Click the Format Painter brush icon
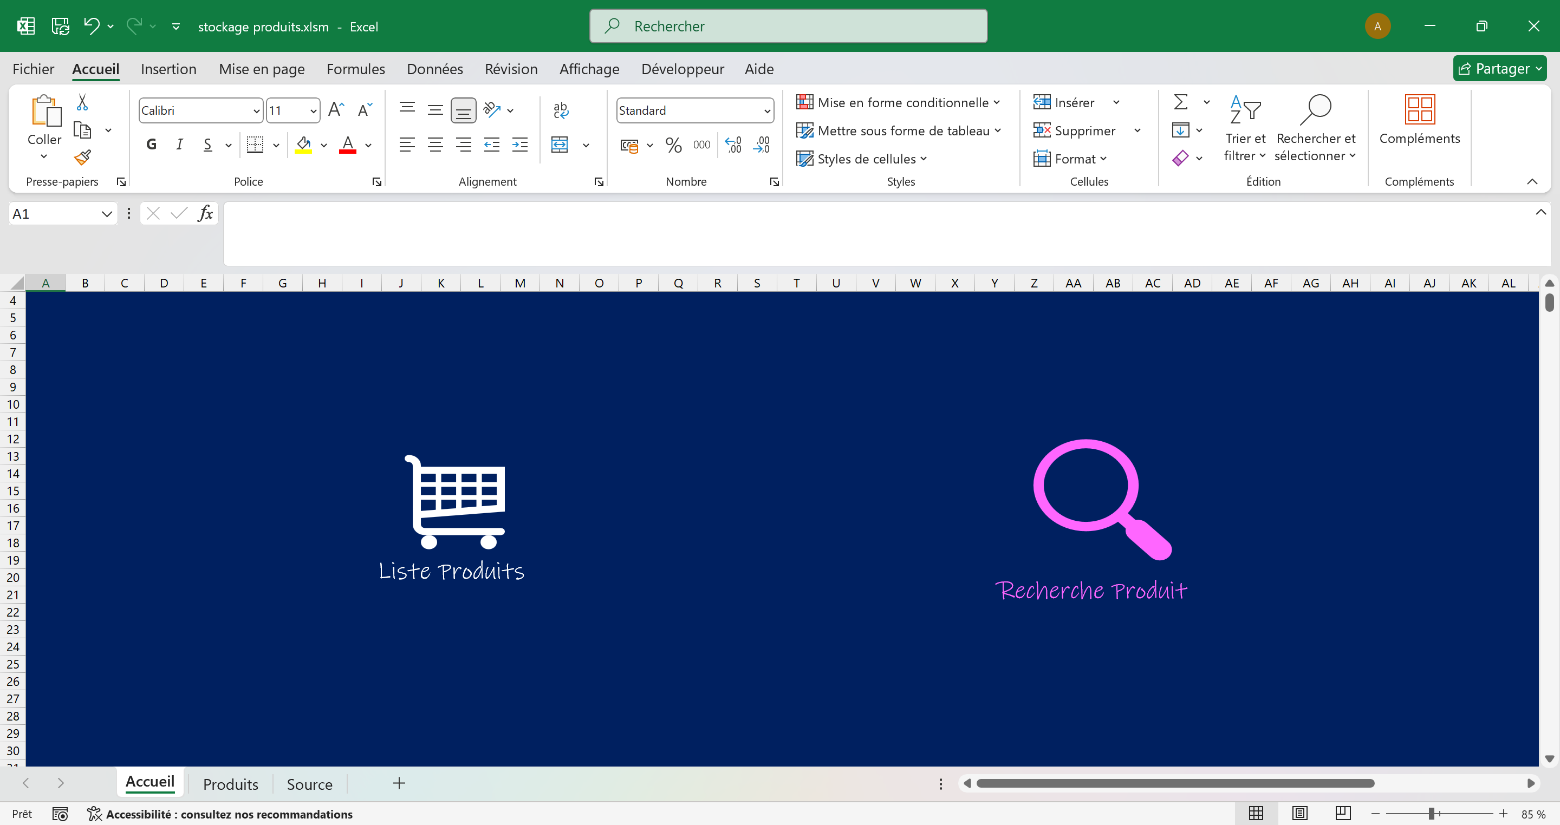 pyautogui.click(x=82, y=158)
